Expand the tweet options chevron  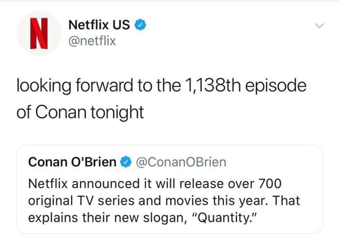tap(318, 25)
